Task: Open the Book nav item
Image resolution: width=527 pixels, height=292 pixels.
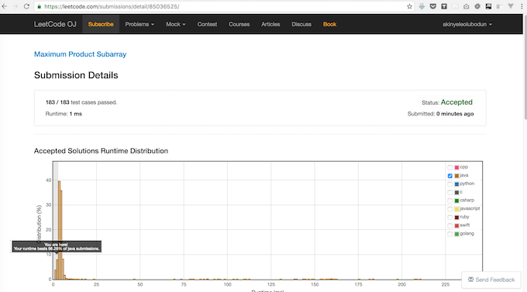Action: 329,24
